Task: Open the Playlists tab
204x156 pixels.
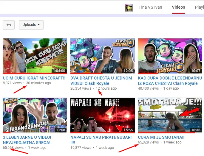Action: [199, 7]
